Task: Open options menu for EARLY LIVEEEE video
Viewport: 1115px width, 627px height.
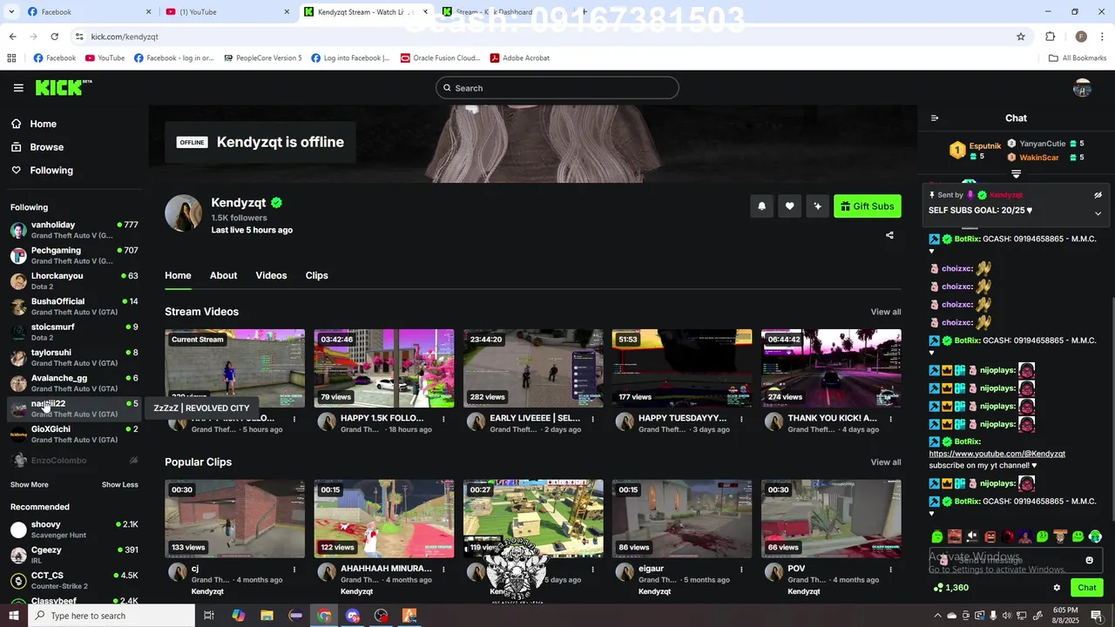Action: click(x=592, y=419)
